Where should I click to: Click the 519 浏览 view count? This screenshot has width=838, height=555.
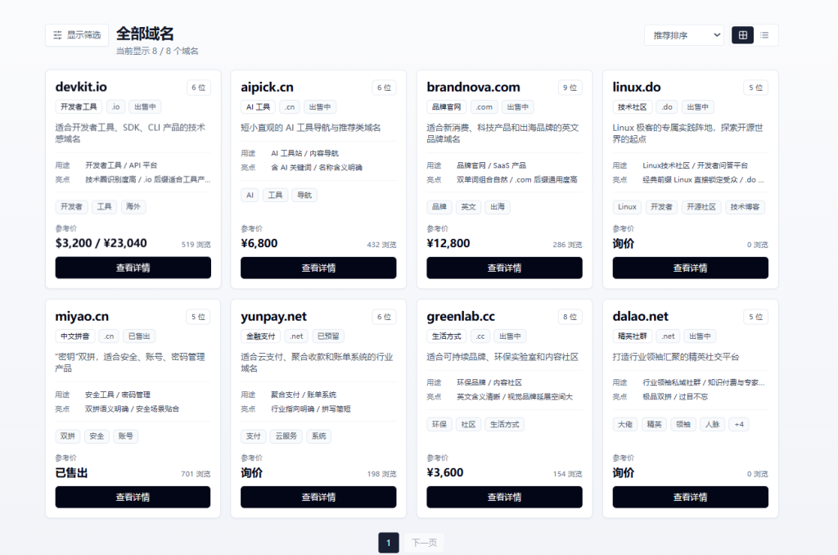point(196,245)
